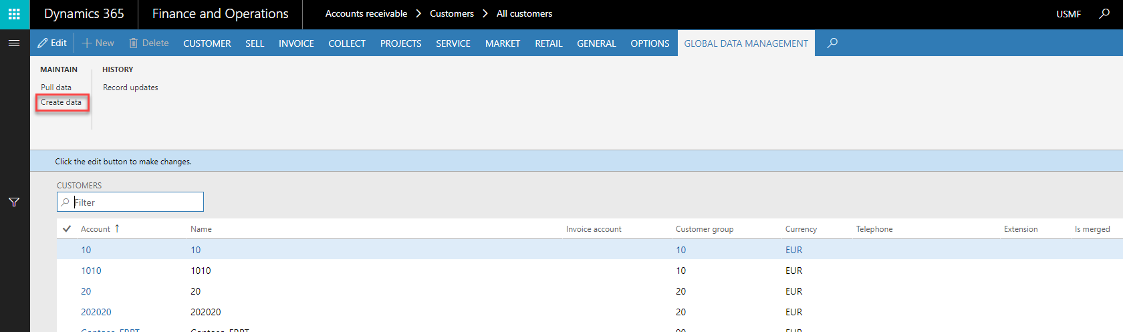The width and height of the screenshot is (1123, 332).
Task: Open customer account 1010 link
Action: [x=91, y=271]
